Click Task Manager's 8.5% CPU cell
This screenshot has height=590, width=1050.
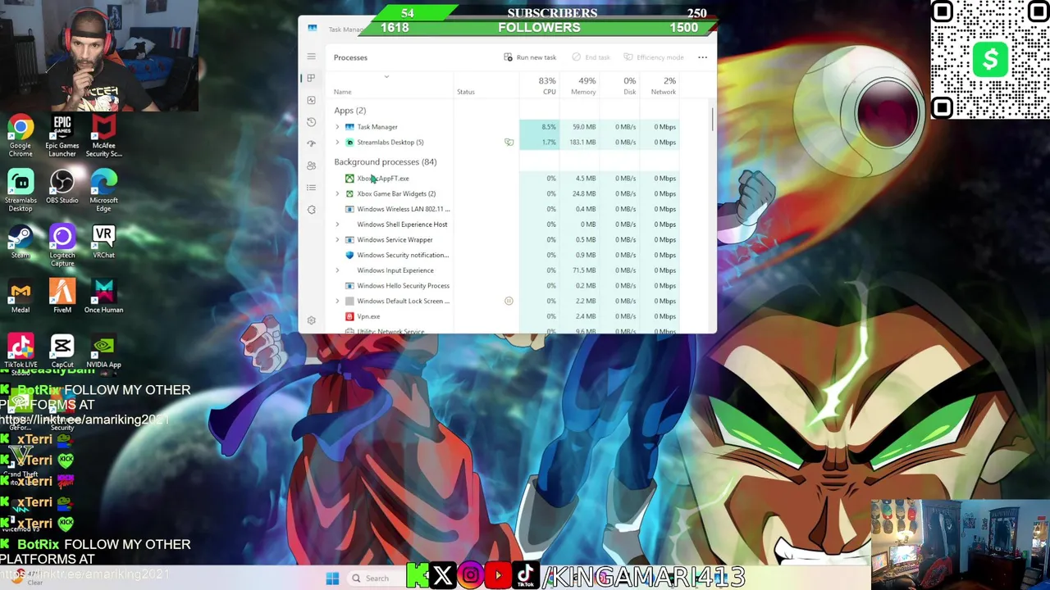[x=539, y=127]
